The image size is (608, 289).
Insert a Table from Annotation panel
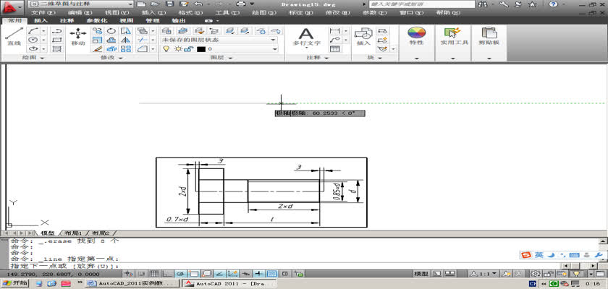click(x=334, y=48)
